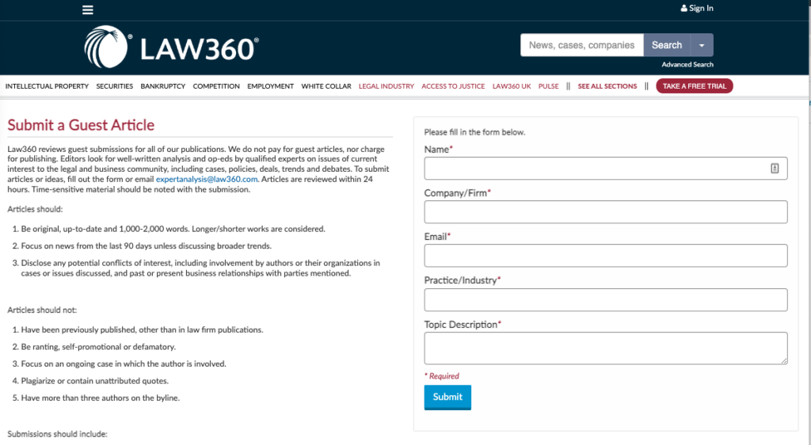
Task: Click the Submit a Guest Article heading
Action: 81,125
